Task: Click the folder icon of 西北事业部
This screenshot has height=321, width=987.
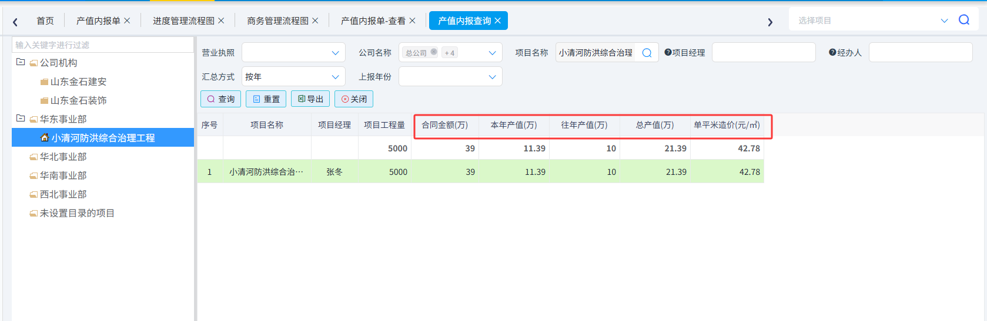Action: (x=34, y=195)
